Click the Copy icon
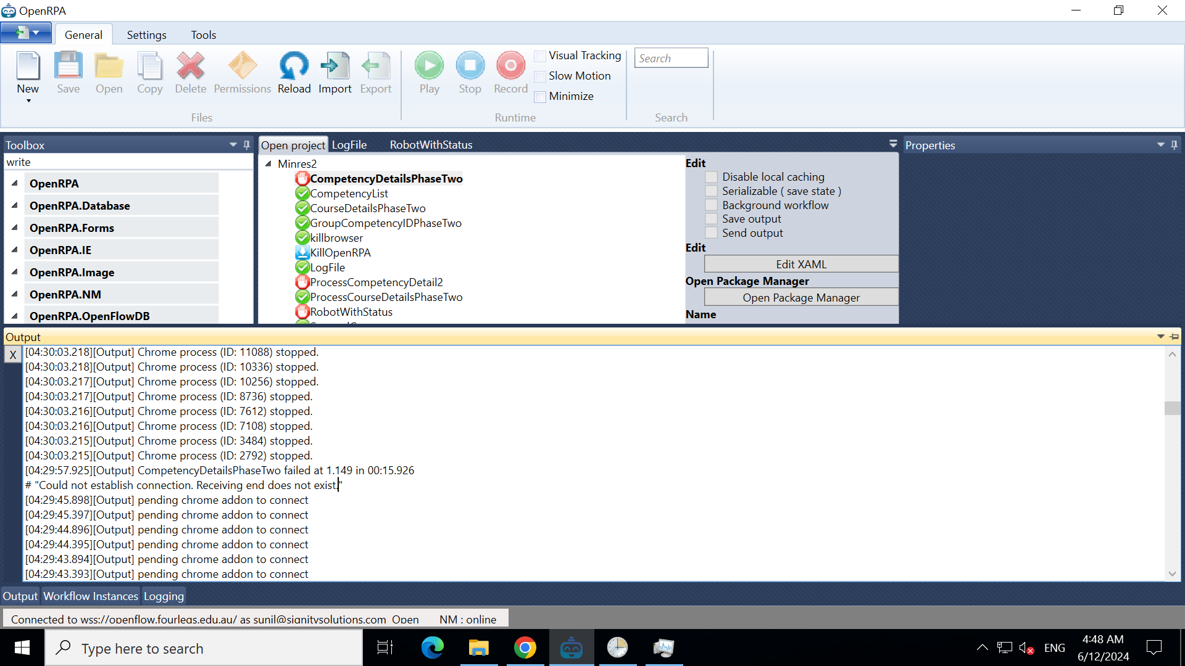Viewport: 1185px width, 666px height. 149,66
